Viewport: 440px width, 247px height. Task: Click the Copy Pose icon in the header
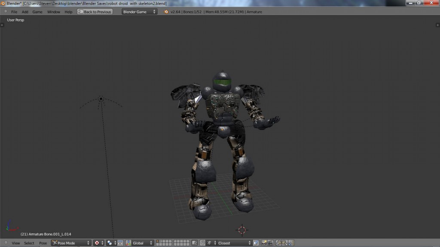click(278, 243)
